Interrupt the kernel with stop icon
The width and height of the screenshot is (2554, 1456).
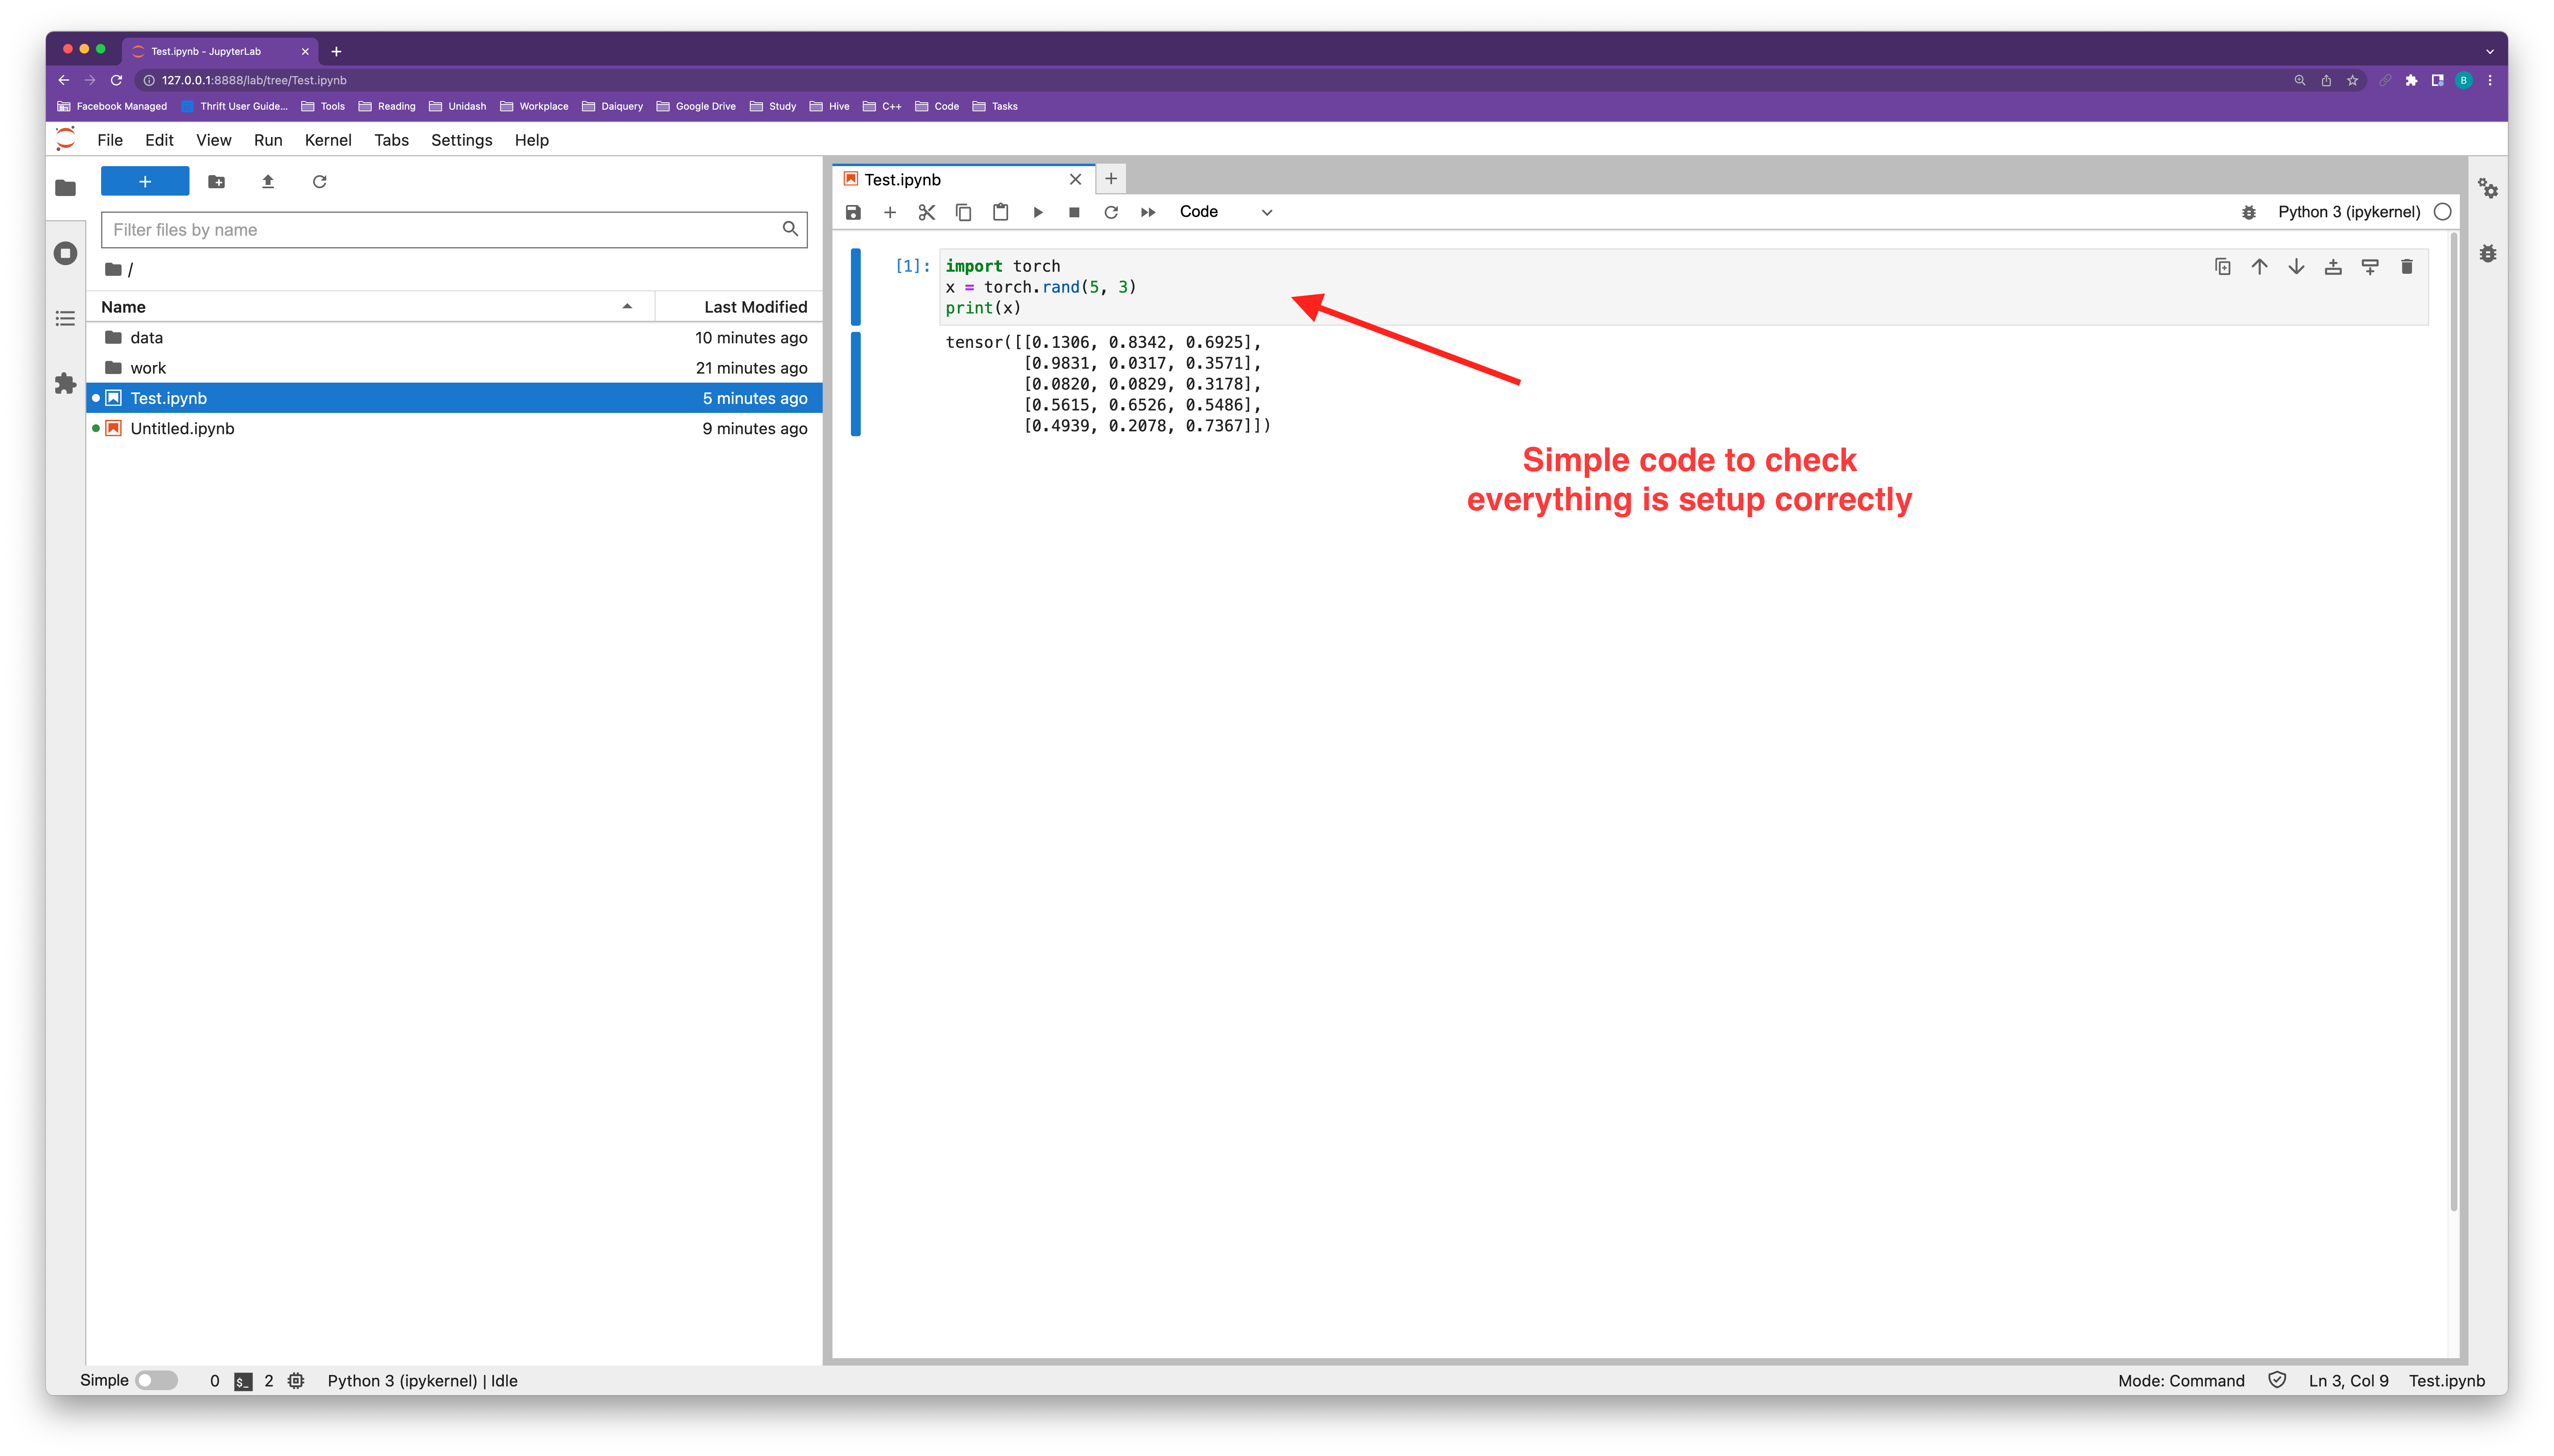pos(1074,212)
